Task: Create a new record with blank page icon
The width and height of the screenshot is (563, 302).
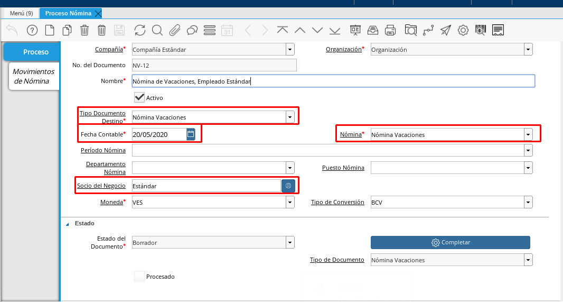Action: tap(50, 30)
